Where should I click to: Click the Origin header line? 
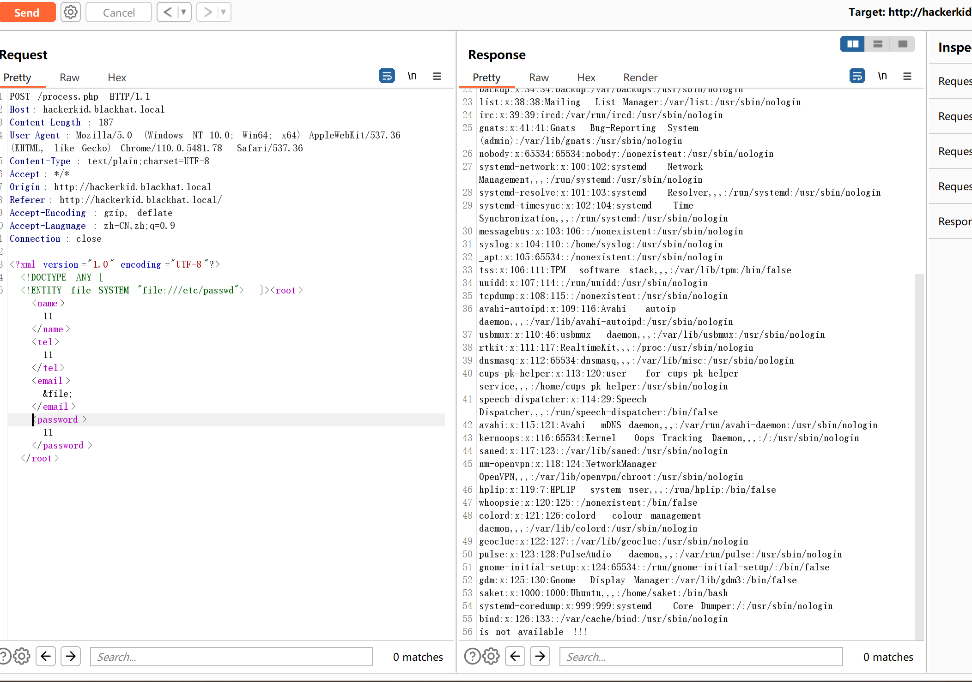(x=110, y=187)
